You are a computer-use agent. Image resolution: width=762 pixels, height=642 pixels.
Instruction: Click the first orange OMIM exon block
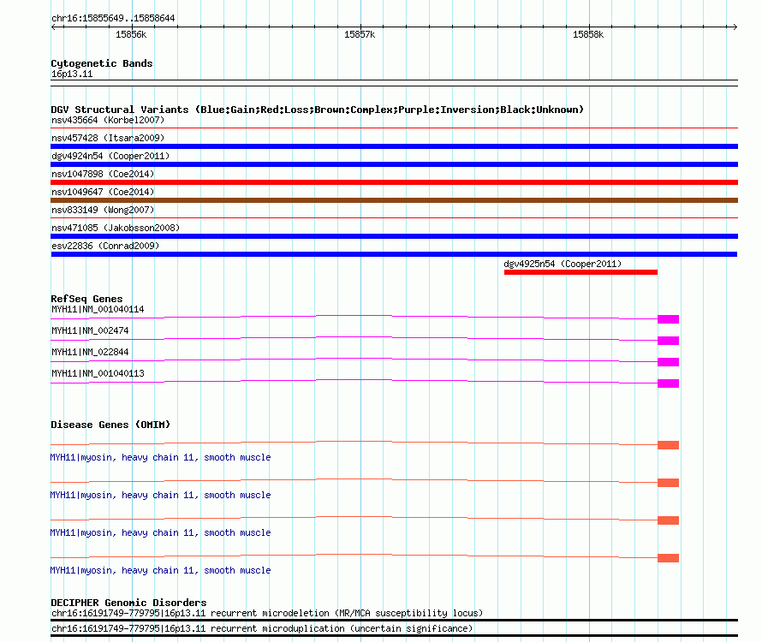pyautogui.click(x=668, y=445)
